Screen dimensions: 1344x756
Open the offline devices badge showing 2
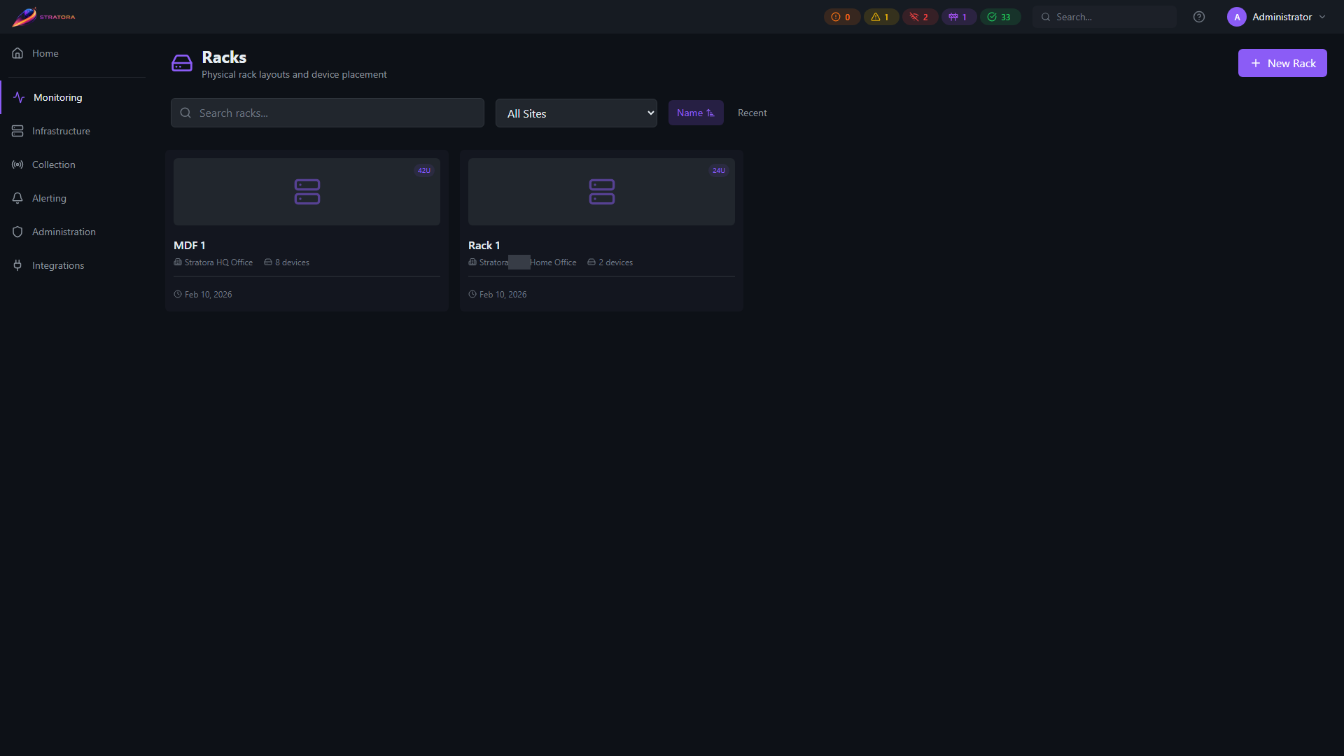pos(920,17)
